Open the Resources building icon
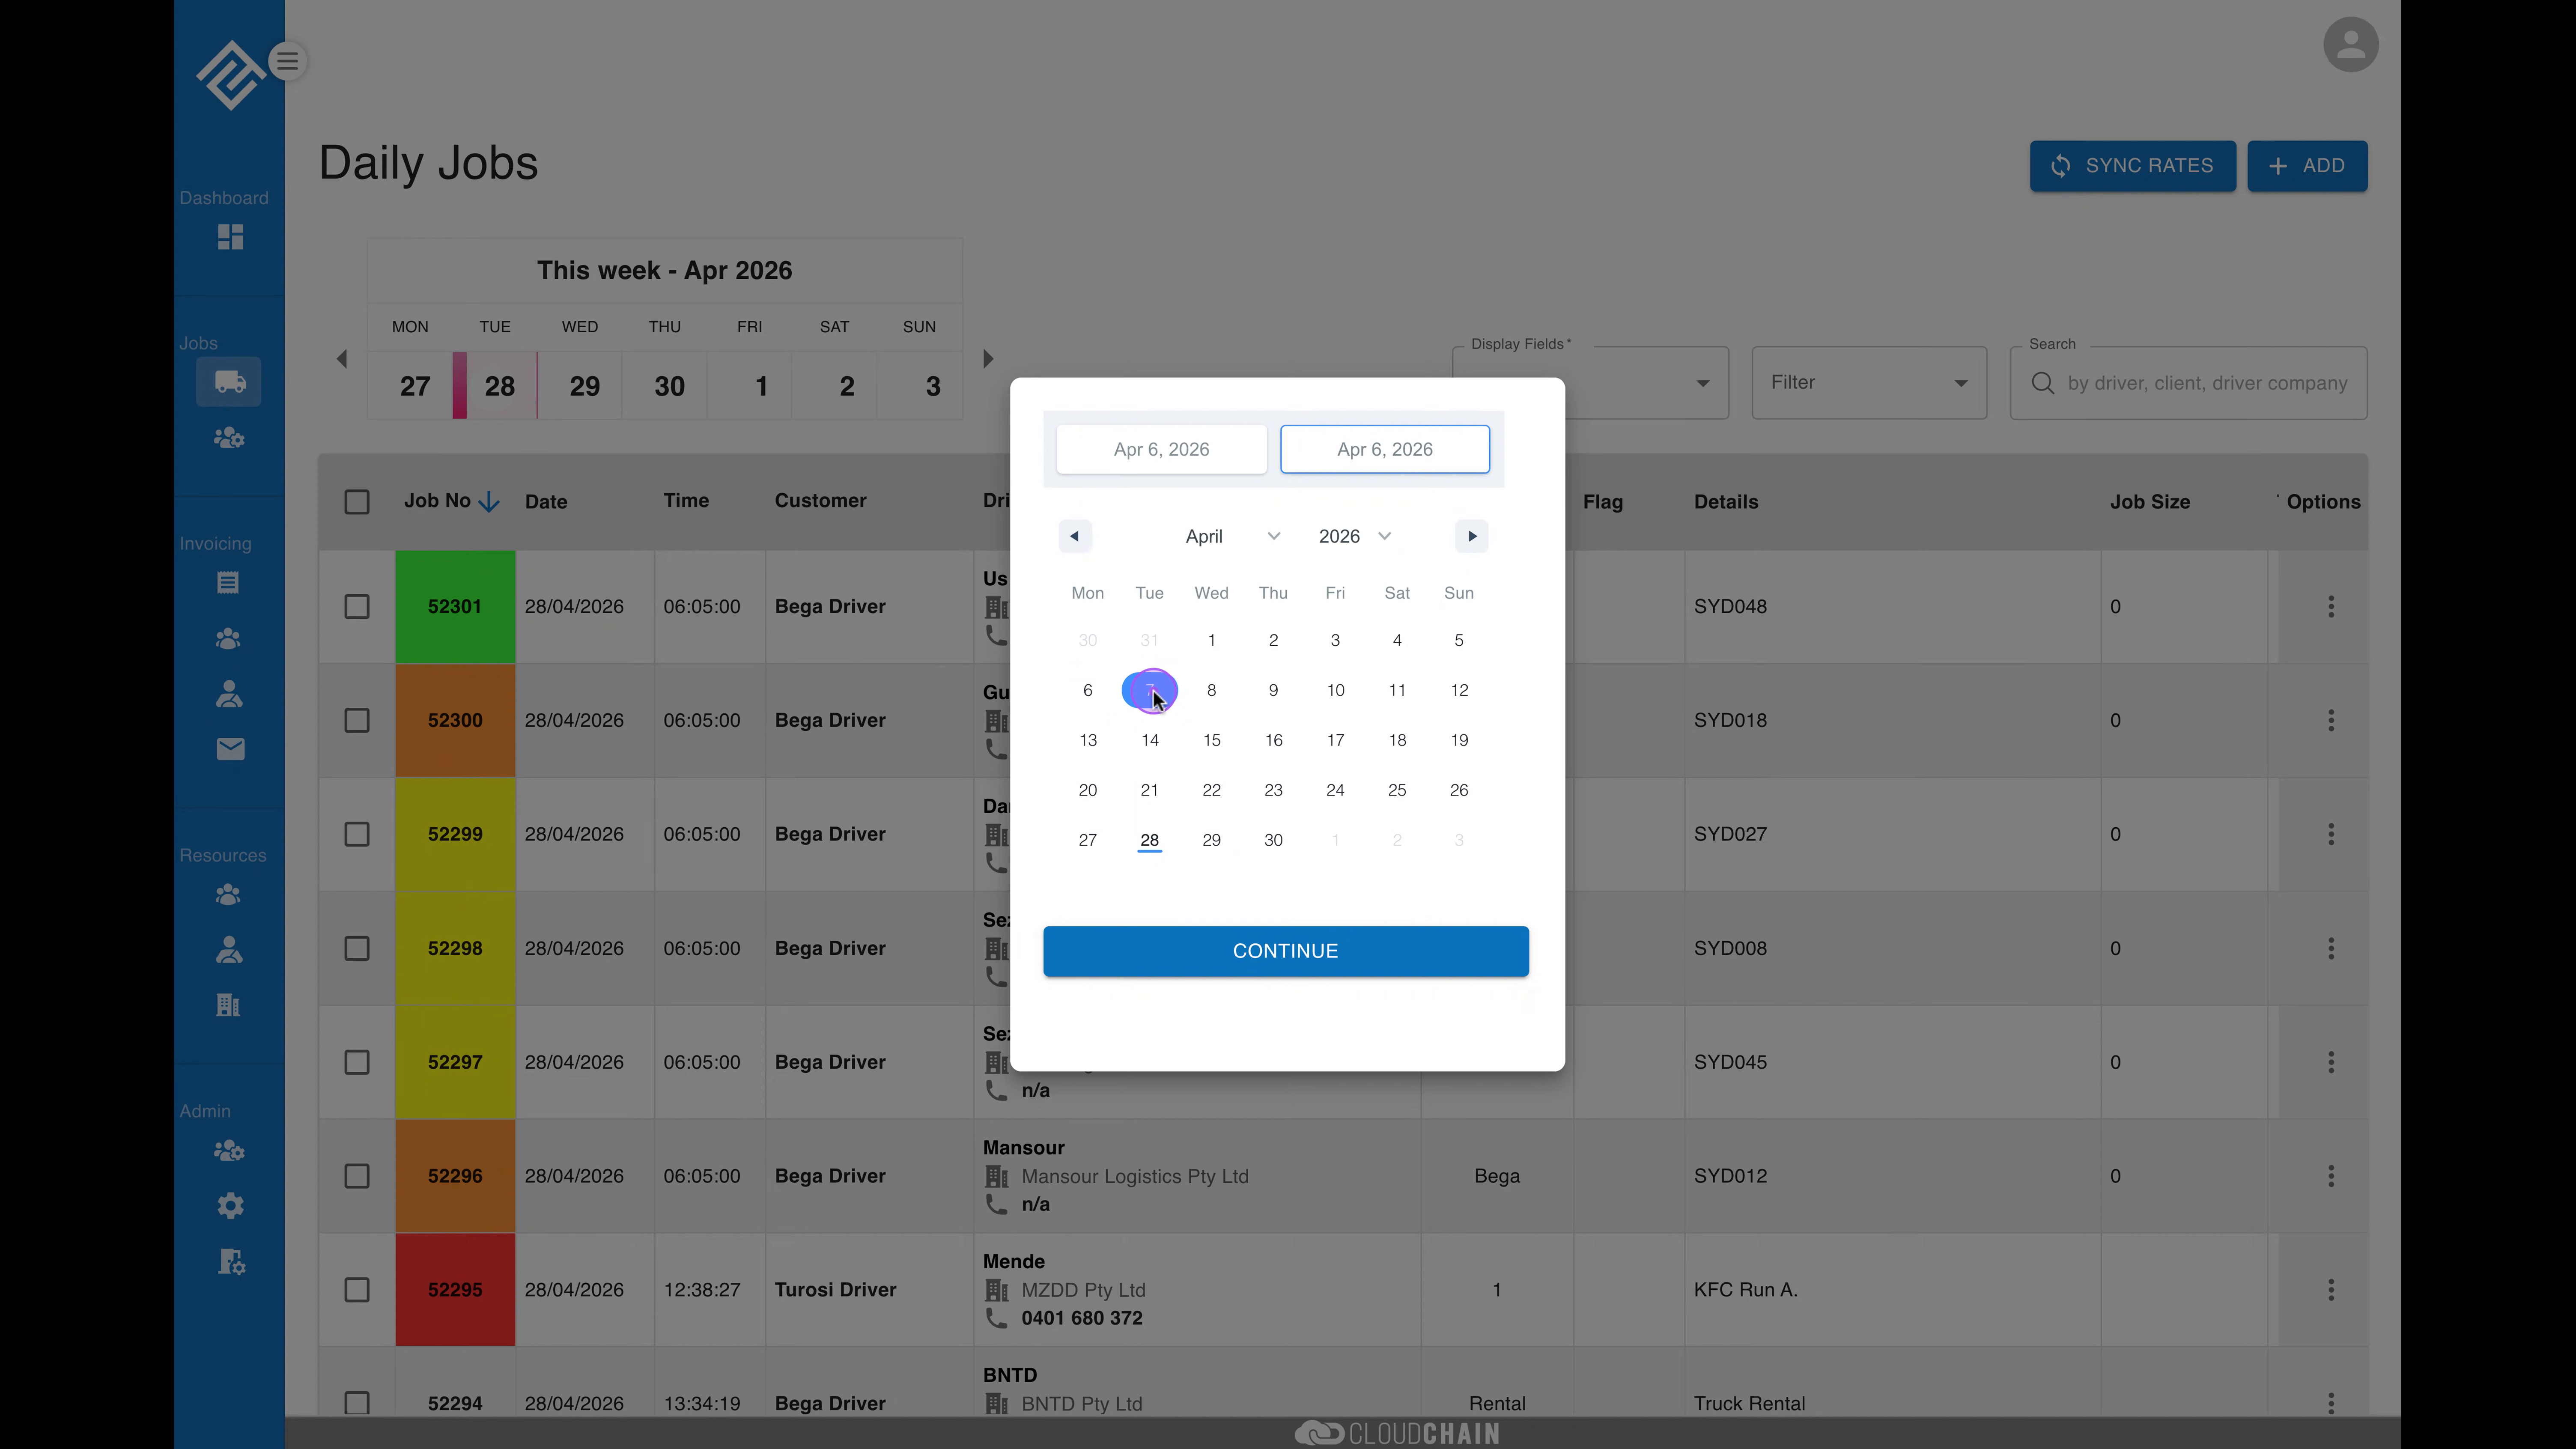The width and height of the screenshot is (2576, 1449). tap(228, 1005)
